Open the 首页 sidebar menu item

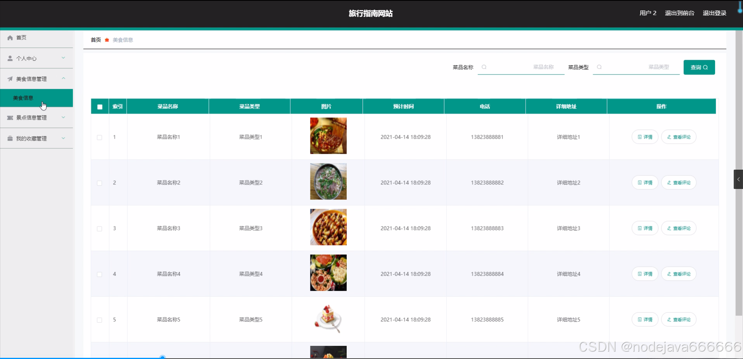36,38
